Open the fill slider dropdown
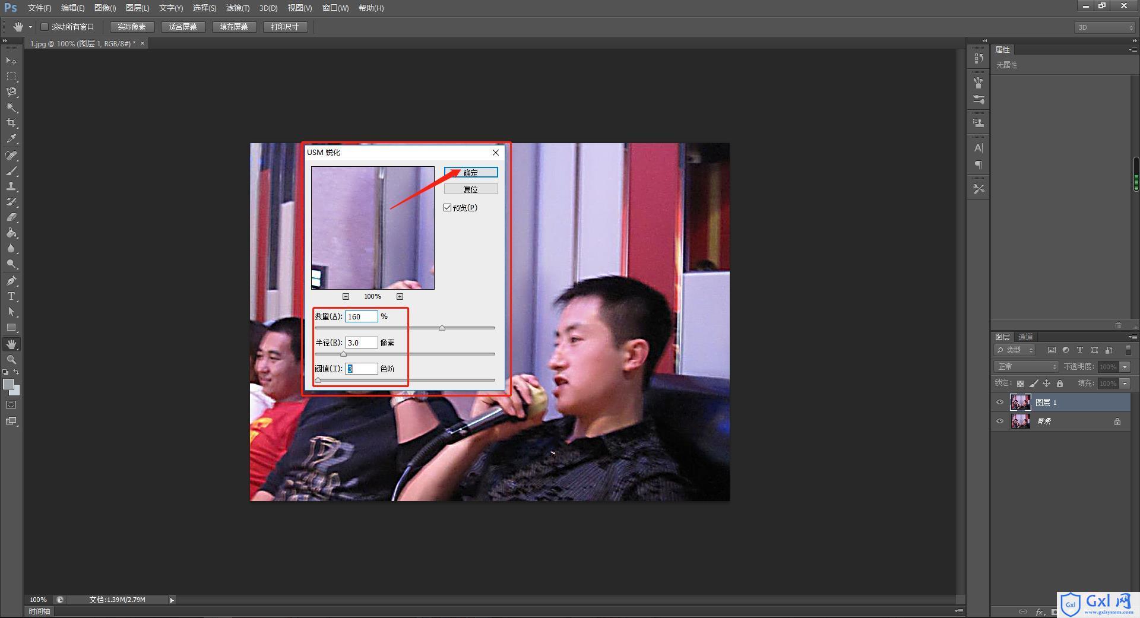The height and width of the screenshot is (618, 1140). click(x=1125, y=384)
